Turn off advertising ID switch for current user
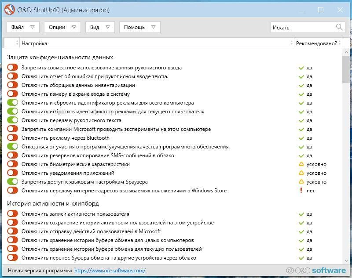Image resolution: width=352 pixels, height=278 pixels. click(12, 111)
